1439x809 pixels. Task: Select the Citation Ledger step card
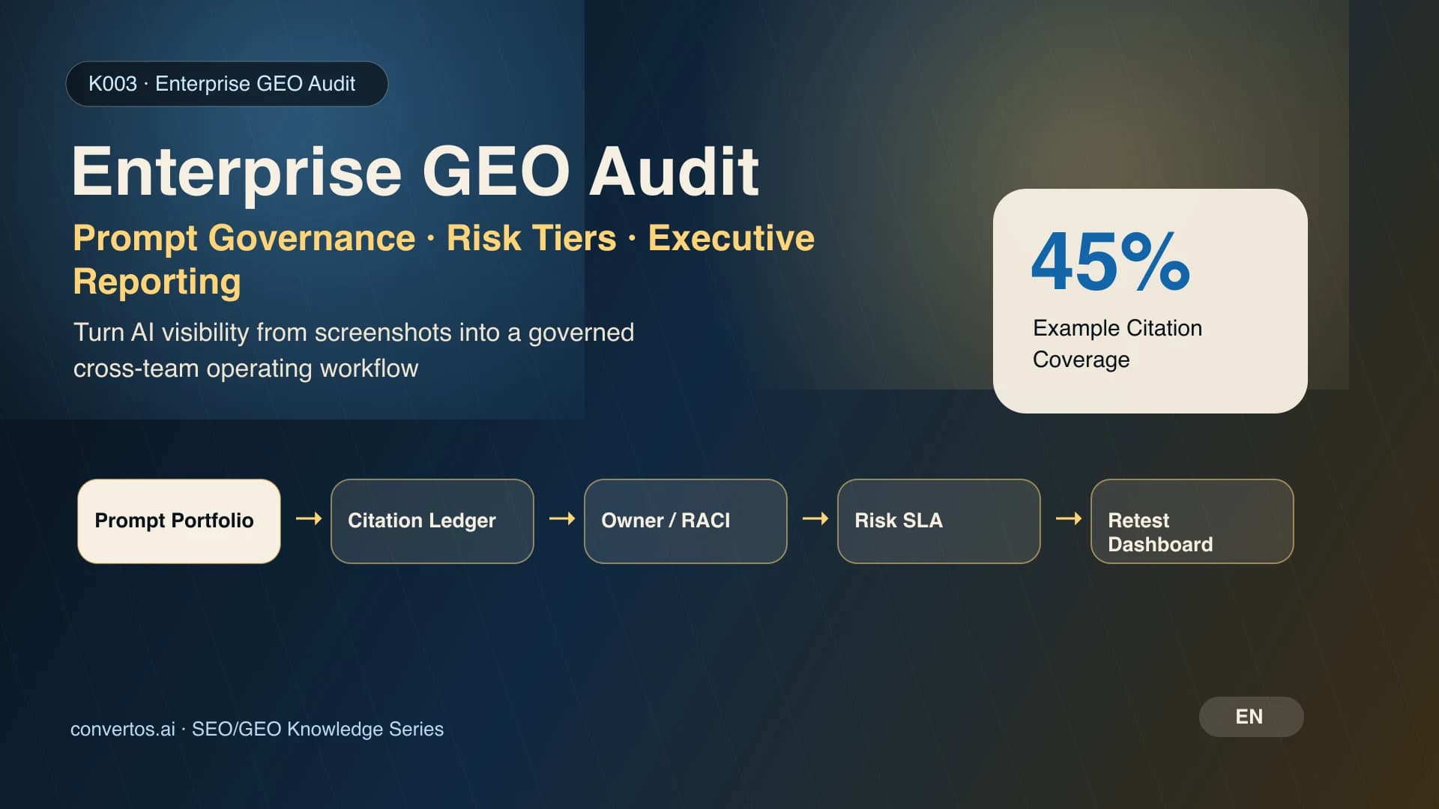pyautogui.click(x=432, y=521)
